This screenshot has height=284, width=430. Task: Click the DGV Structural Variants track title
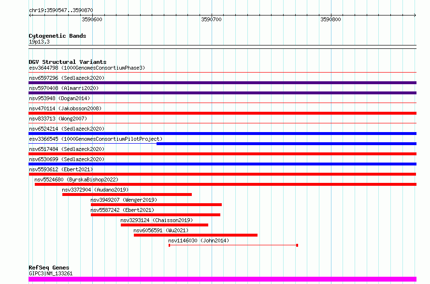(68, 62)
